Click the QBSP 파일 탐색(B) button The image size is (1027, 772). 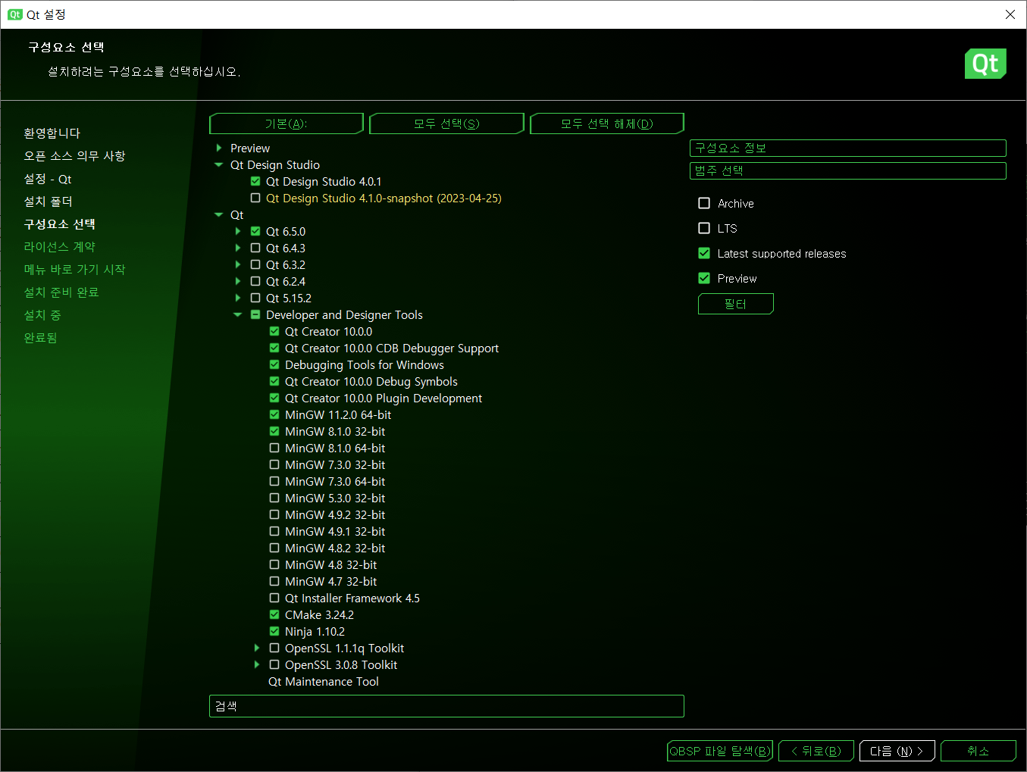click(x=720, y=751)
